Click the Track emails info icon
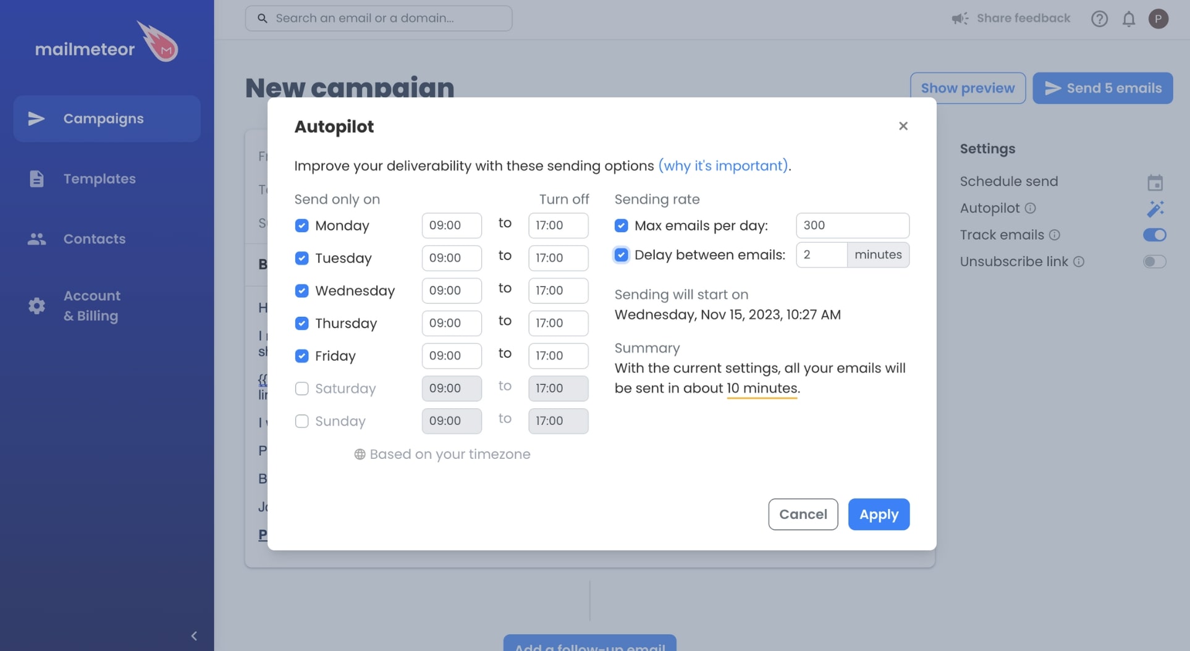The image size is (1190, 651). tap(1054, 235)
